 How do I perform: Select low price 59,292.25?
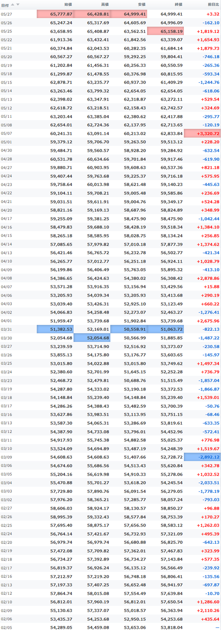coord(135,57)
